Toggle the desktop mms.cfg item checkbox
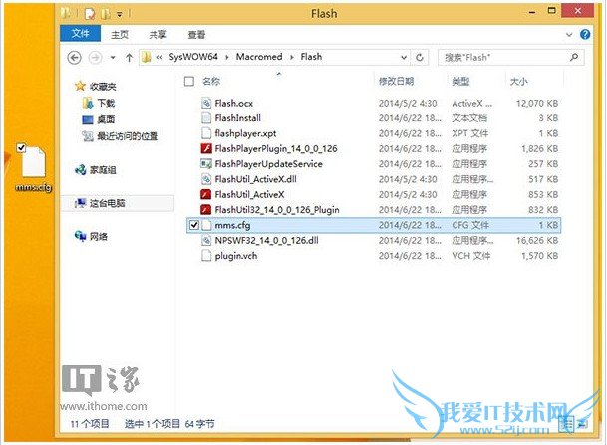Screen dimensions: 607x445 [21, 147]
